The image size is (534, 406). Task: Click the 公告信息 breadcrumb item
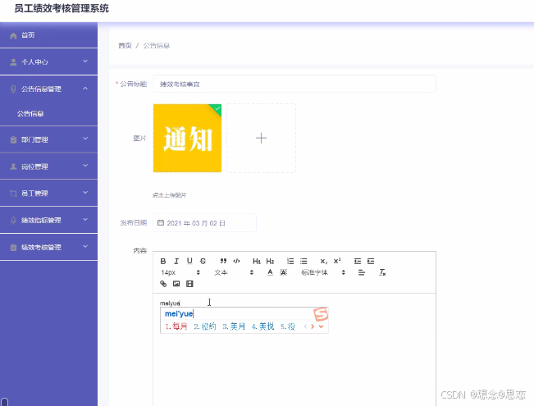(157, 45)
